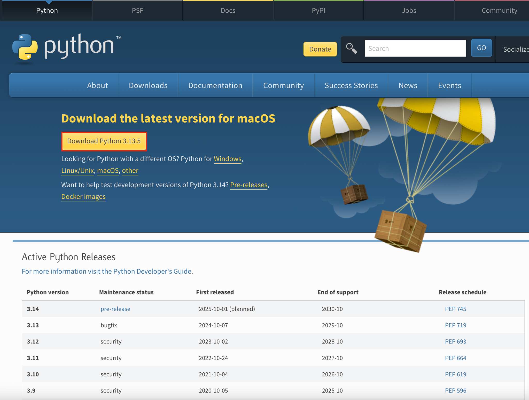Click the GO search button
The height and width of the screenshot is (400, 529).
tap(481, 48)
